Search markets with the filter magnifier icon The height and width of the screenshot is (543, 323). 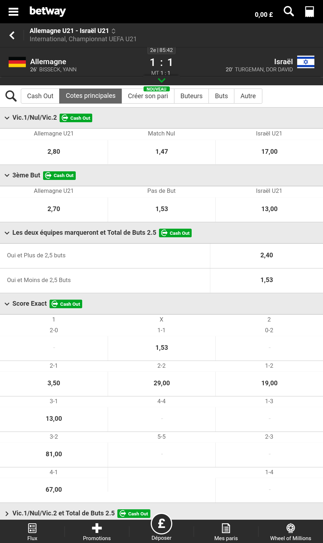11,96
